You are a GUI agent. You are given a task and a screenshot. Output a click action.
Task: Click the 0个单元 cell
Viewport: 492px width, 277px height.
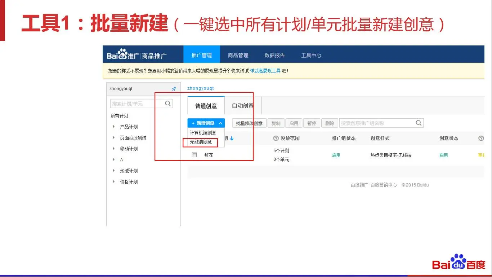[281, 159]
